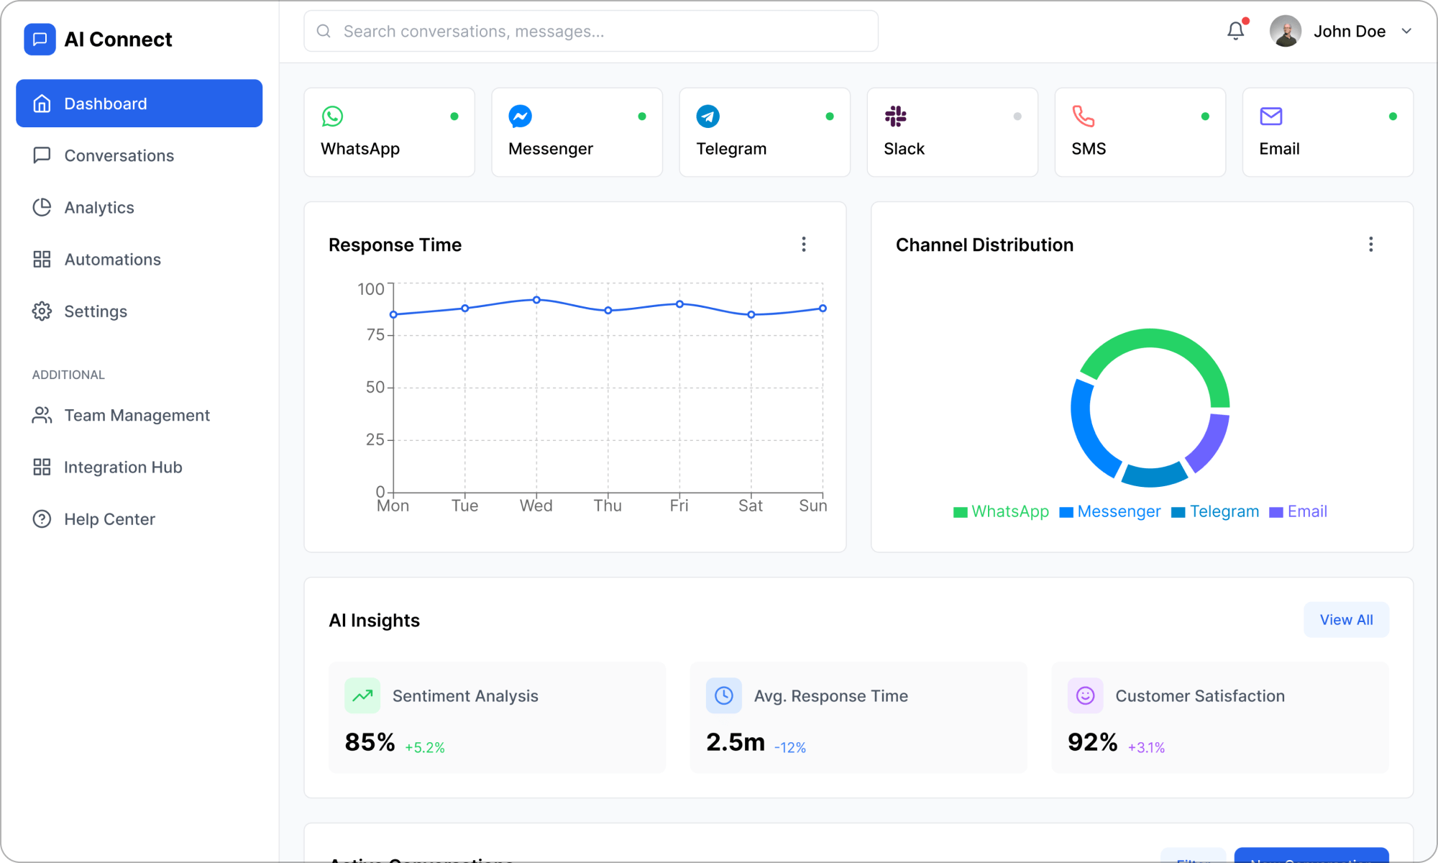Navigate to the Analytics section
This screenshot has width=1438, height=863.
tap(99, 207)
